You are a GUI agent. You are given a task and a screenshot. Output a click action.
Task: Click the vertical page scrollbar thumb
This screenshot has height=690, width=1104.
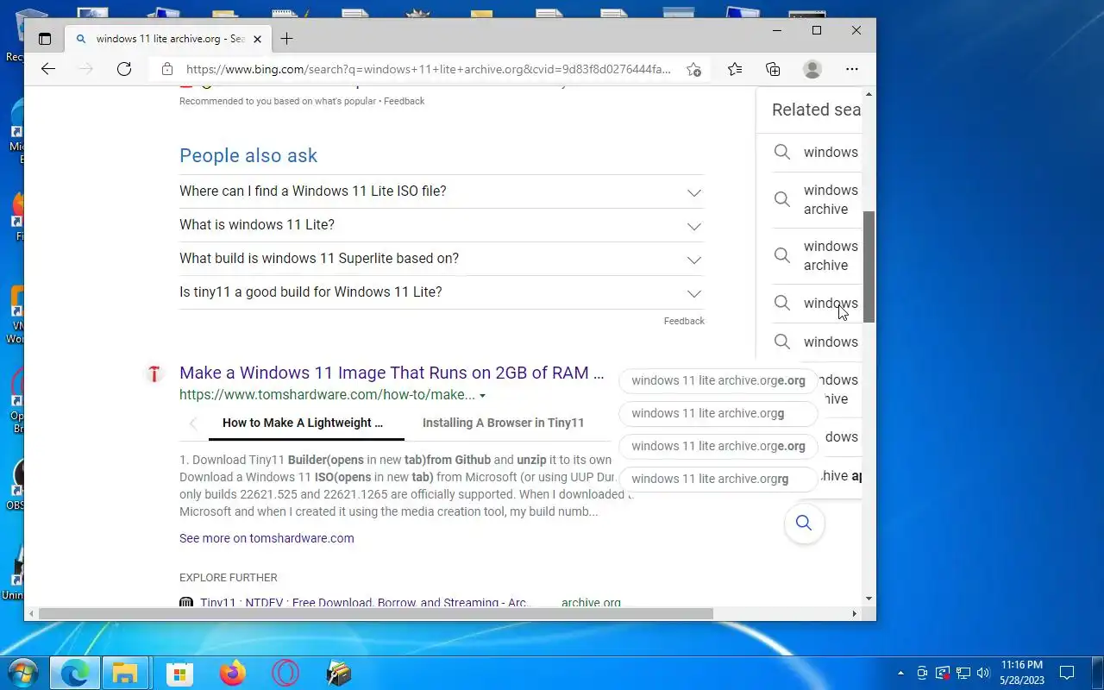869,267
